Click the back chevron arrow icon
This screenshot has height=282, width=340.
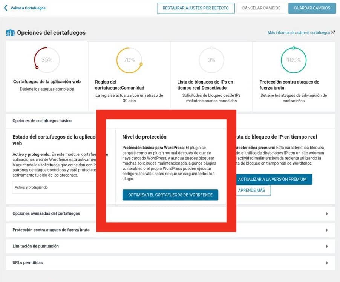(x=6, y=8)
